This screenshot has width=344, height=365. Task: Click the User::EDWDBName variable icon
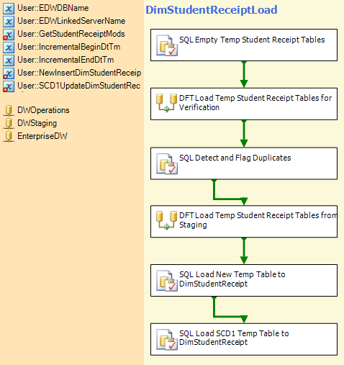pyautogui.click(x=9, y=9)
